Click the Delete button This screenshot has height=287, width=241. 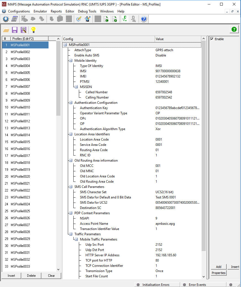(x=31, y=276)
